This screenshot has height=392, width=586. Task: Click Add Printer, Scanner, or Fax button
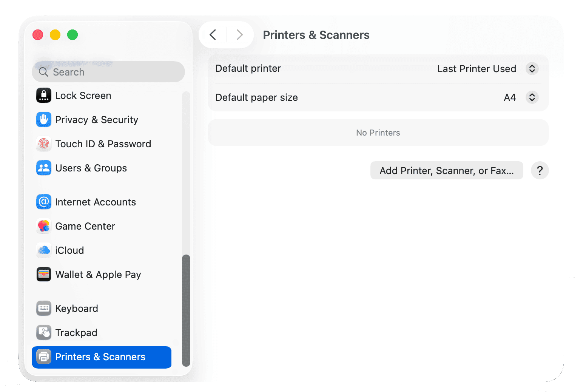[447, 170]
